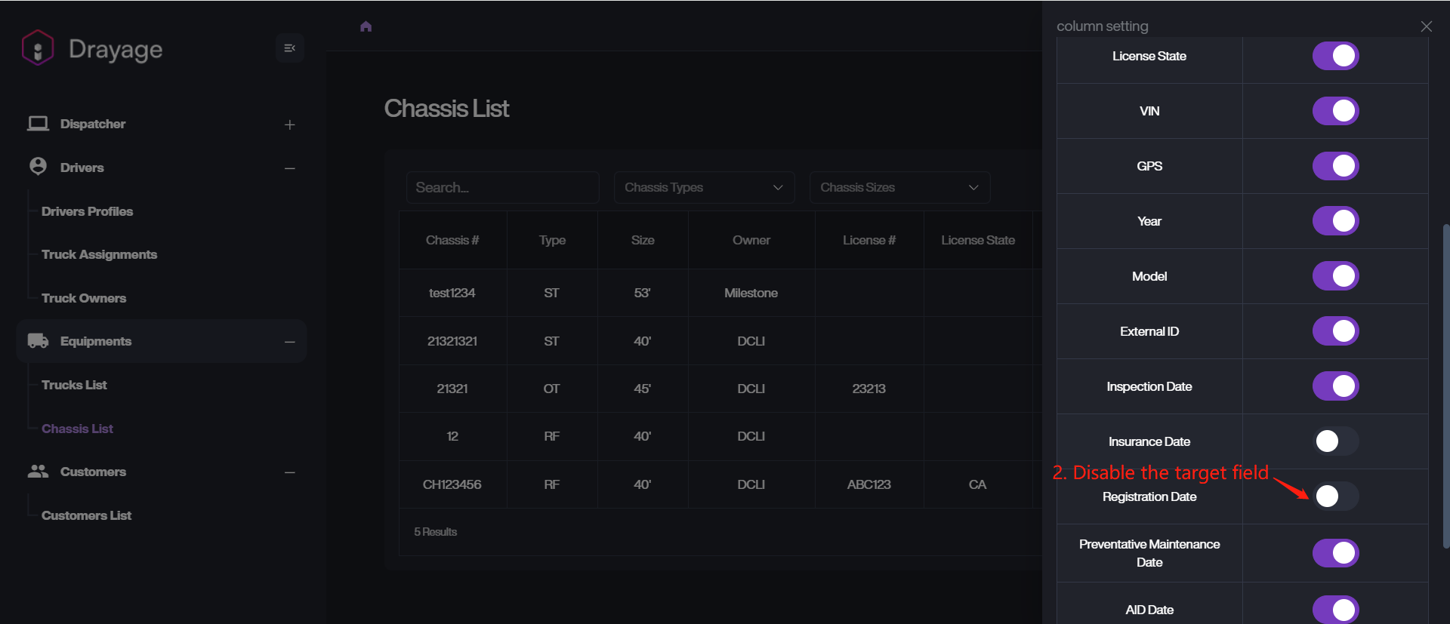Expand the Dispatcher menu with plus

tap(289, 124)
